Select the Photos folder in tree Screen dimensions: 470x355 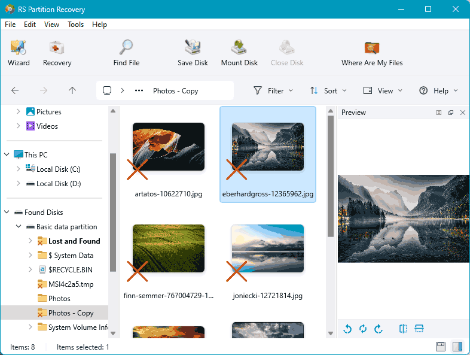[59, 299]
